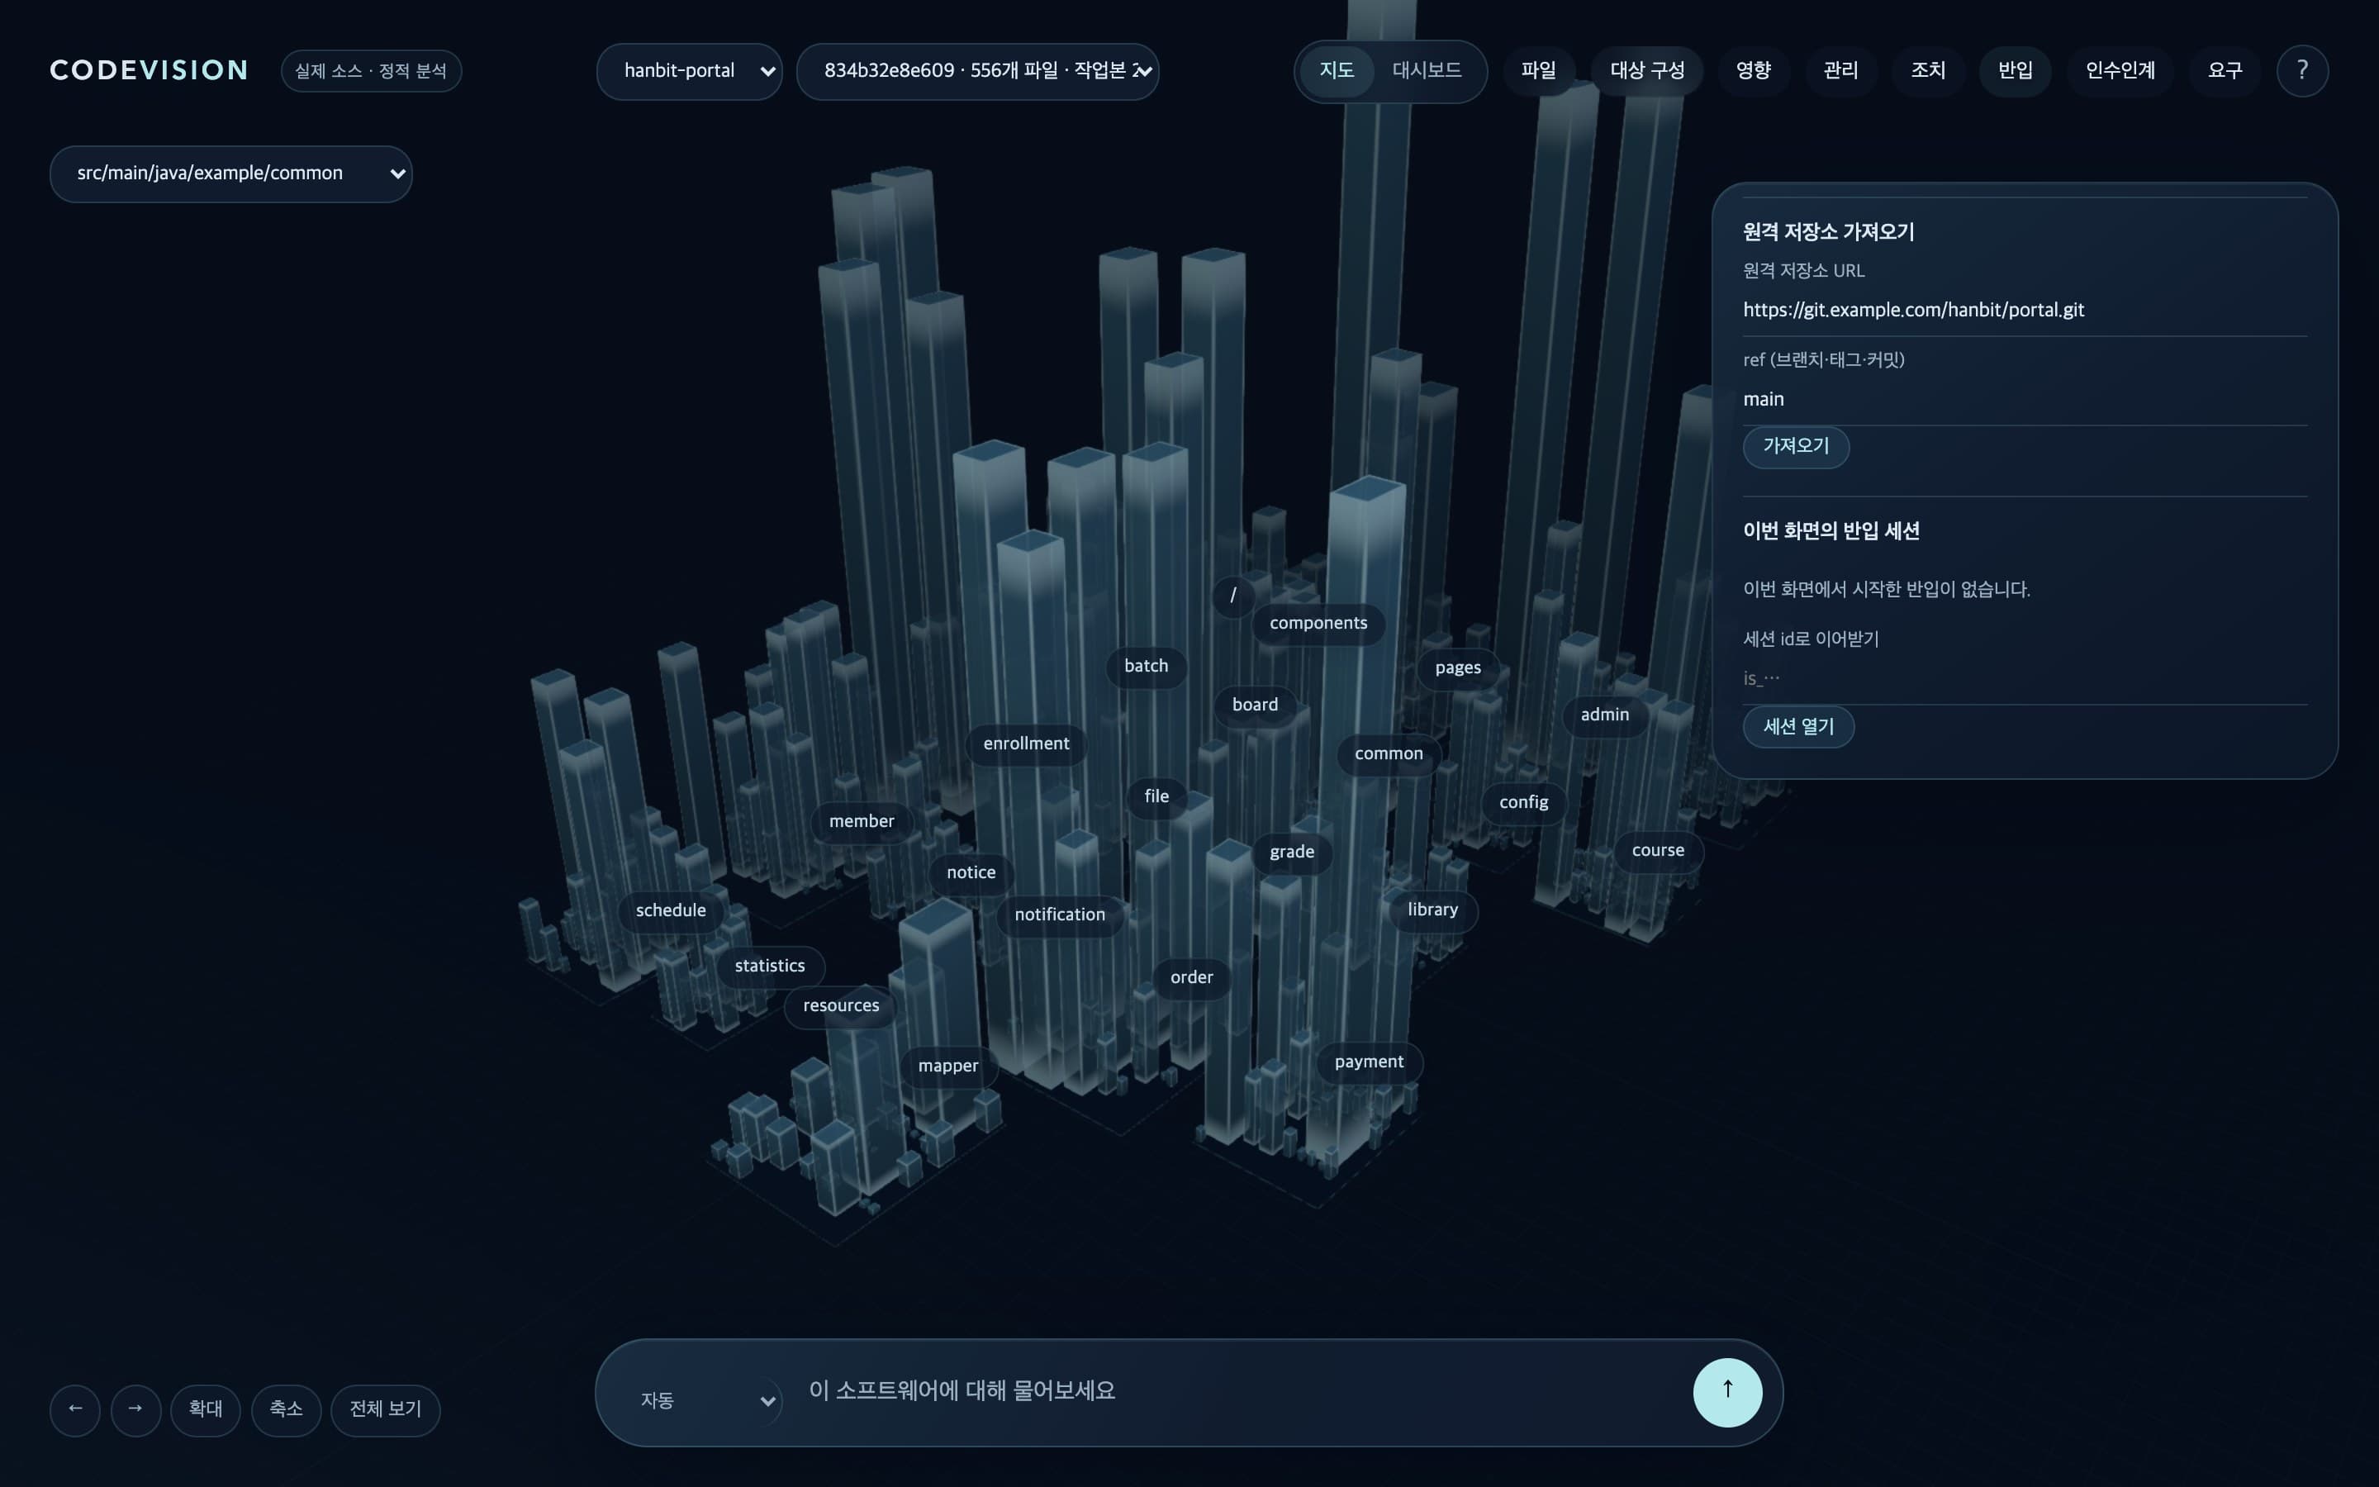Open the 파일 tab
Viewport: 2379px width, 1487px height.
(1538, 71)
